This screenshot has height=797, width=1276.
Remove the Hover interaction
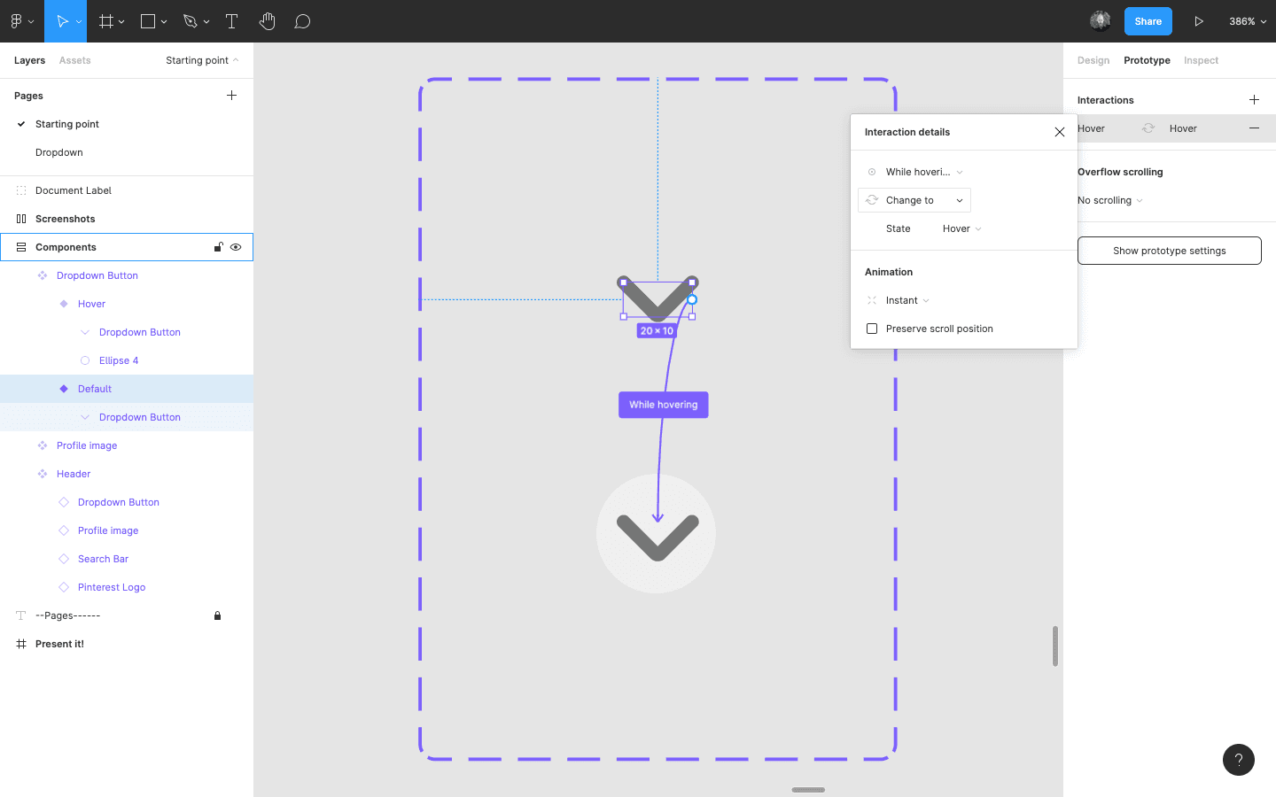pyautogui.click(x=1254, y=128)
